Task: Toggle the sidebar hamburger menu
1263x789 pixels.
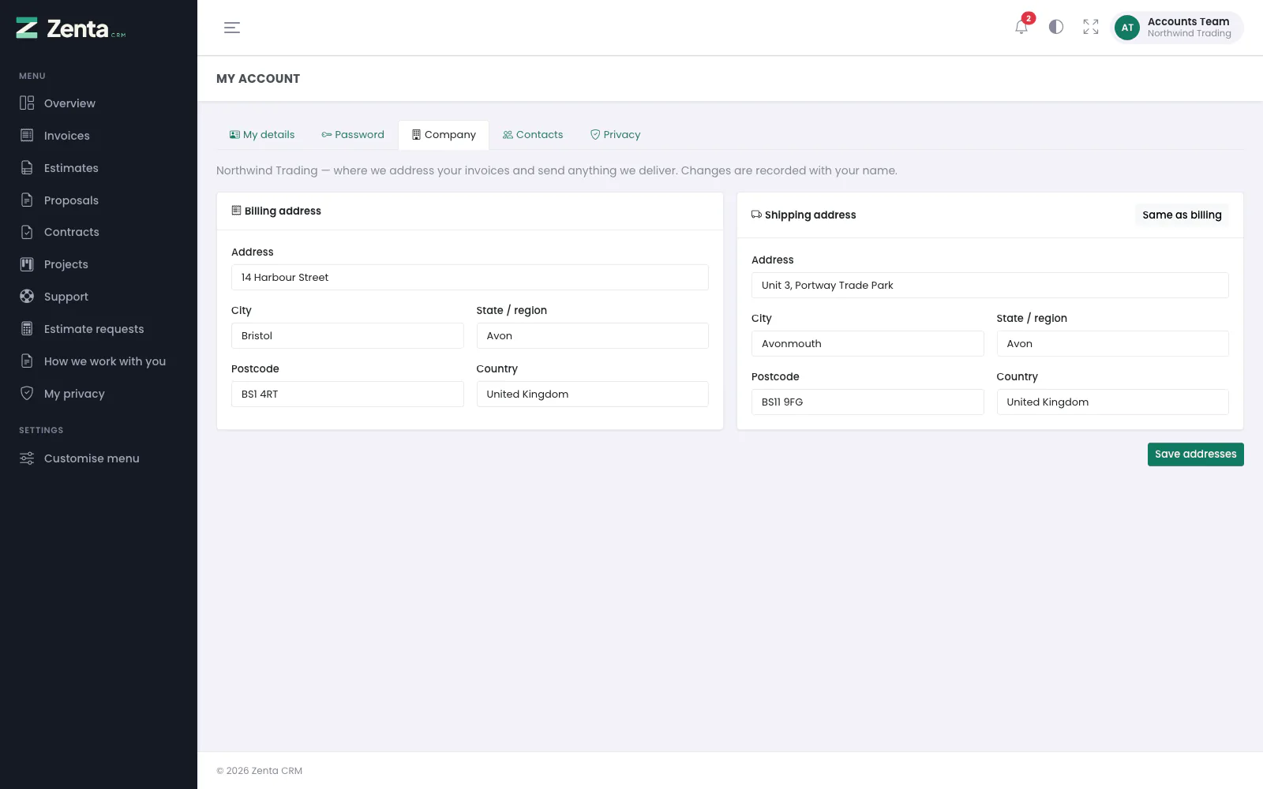Action: [x=232, y=28]
